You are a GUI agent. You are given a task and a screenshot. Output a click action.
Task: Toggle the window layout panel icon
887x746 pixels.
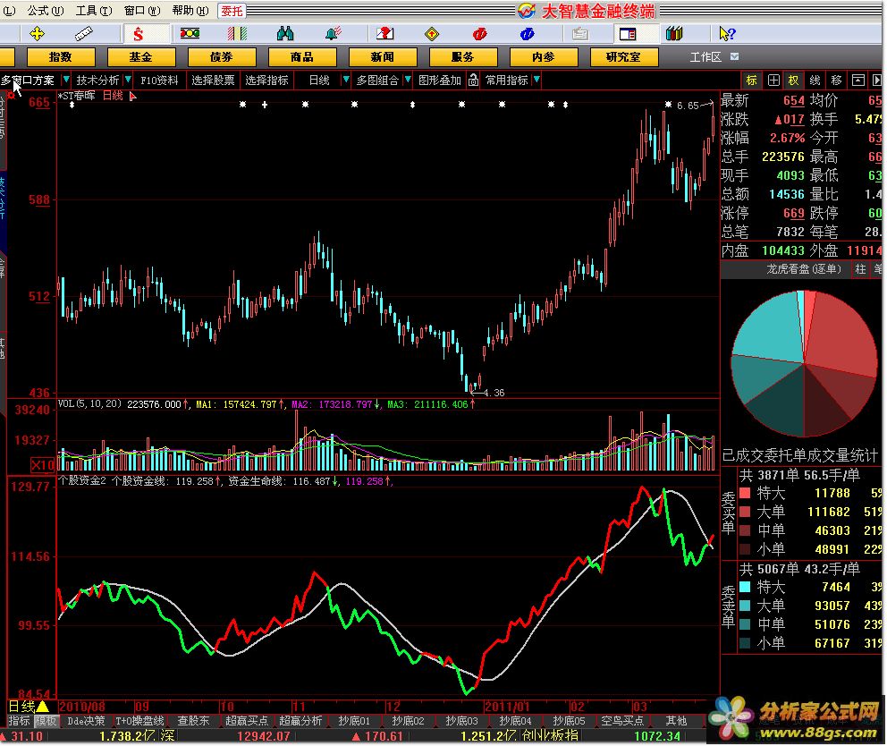(x=628, y=34)
